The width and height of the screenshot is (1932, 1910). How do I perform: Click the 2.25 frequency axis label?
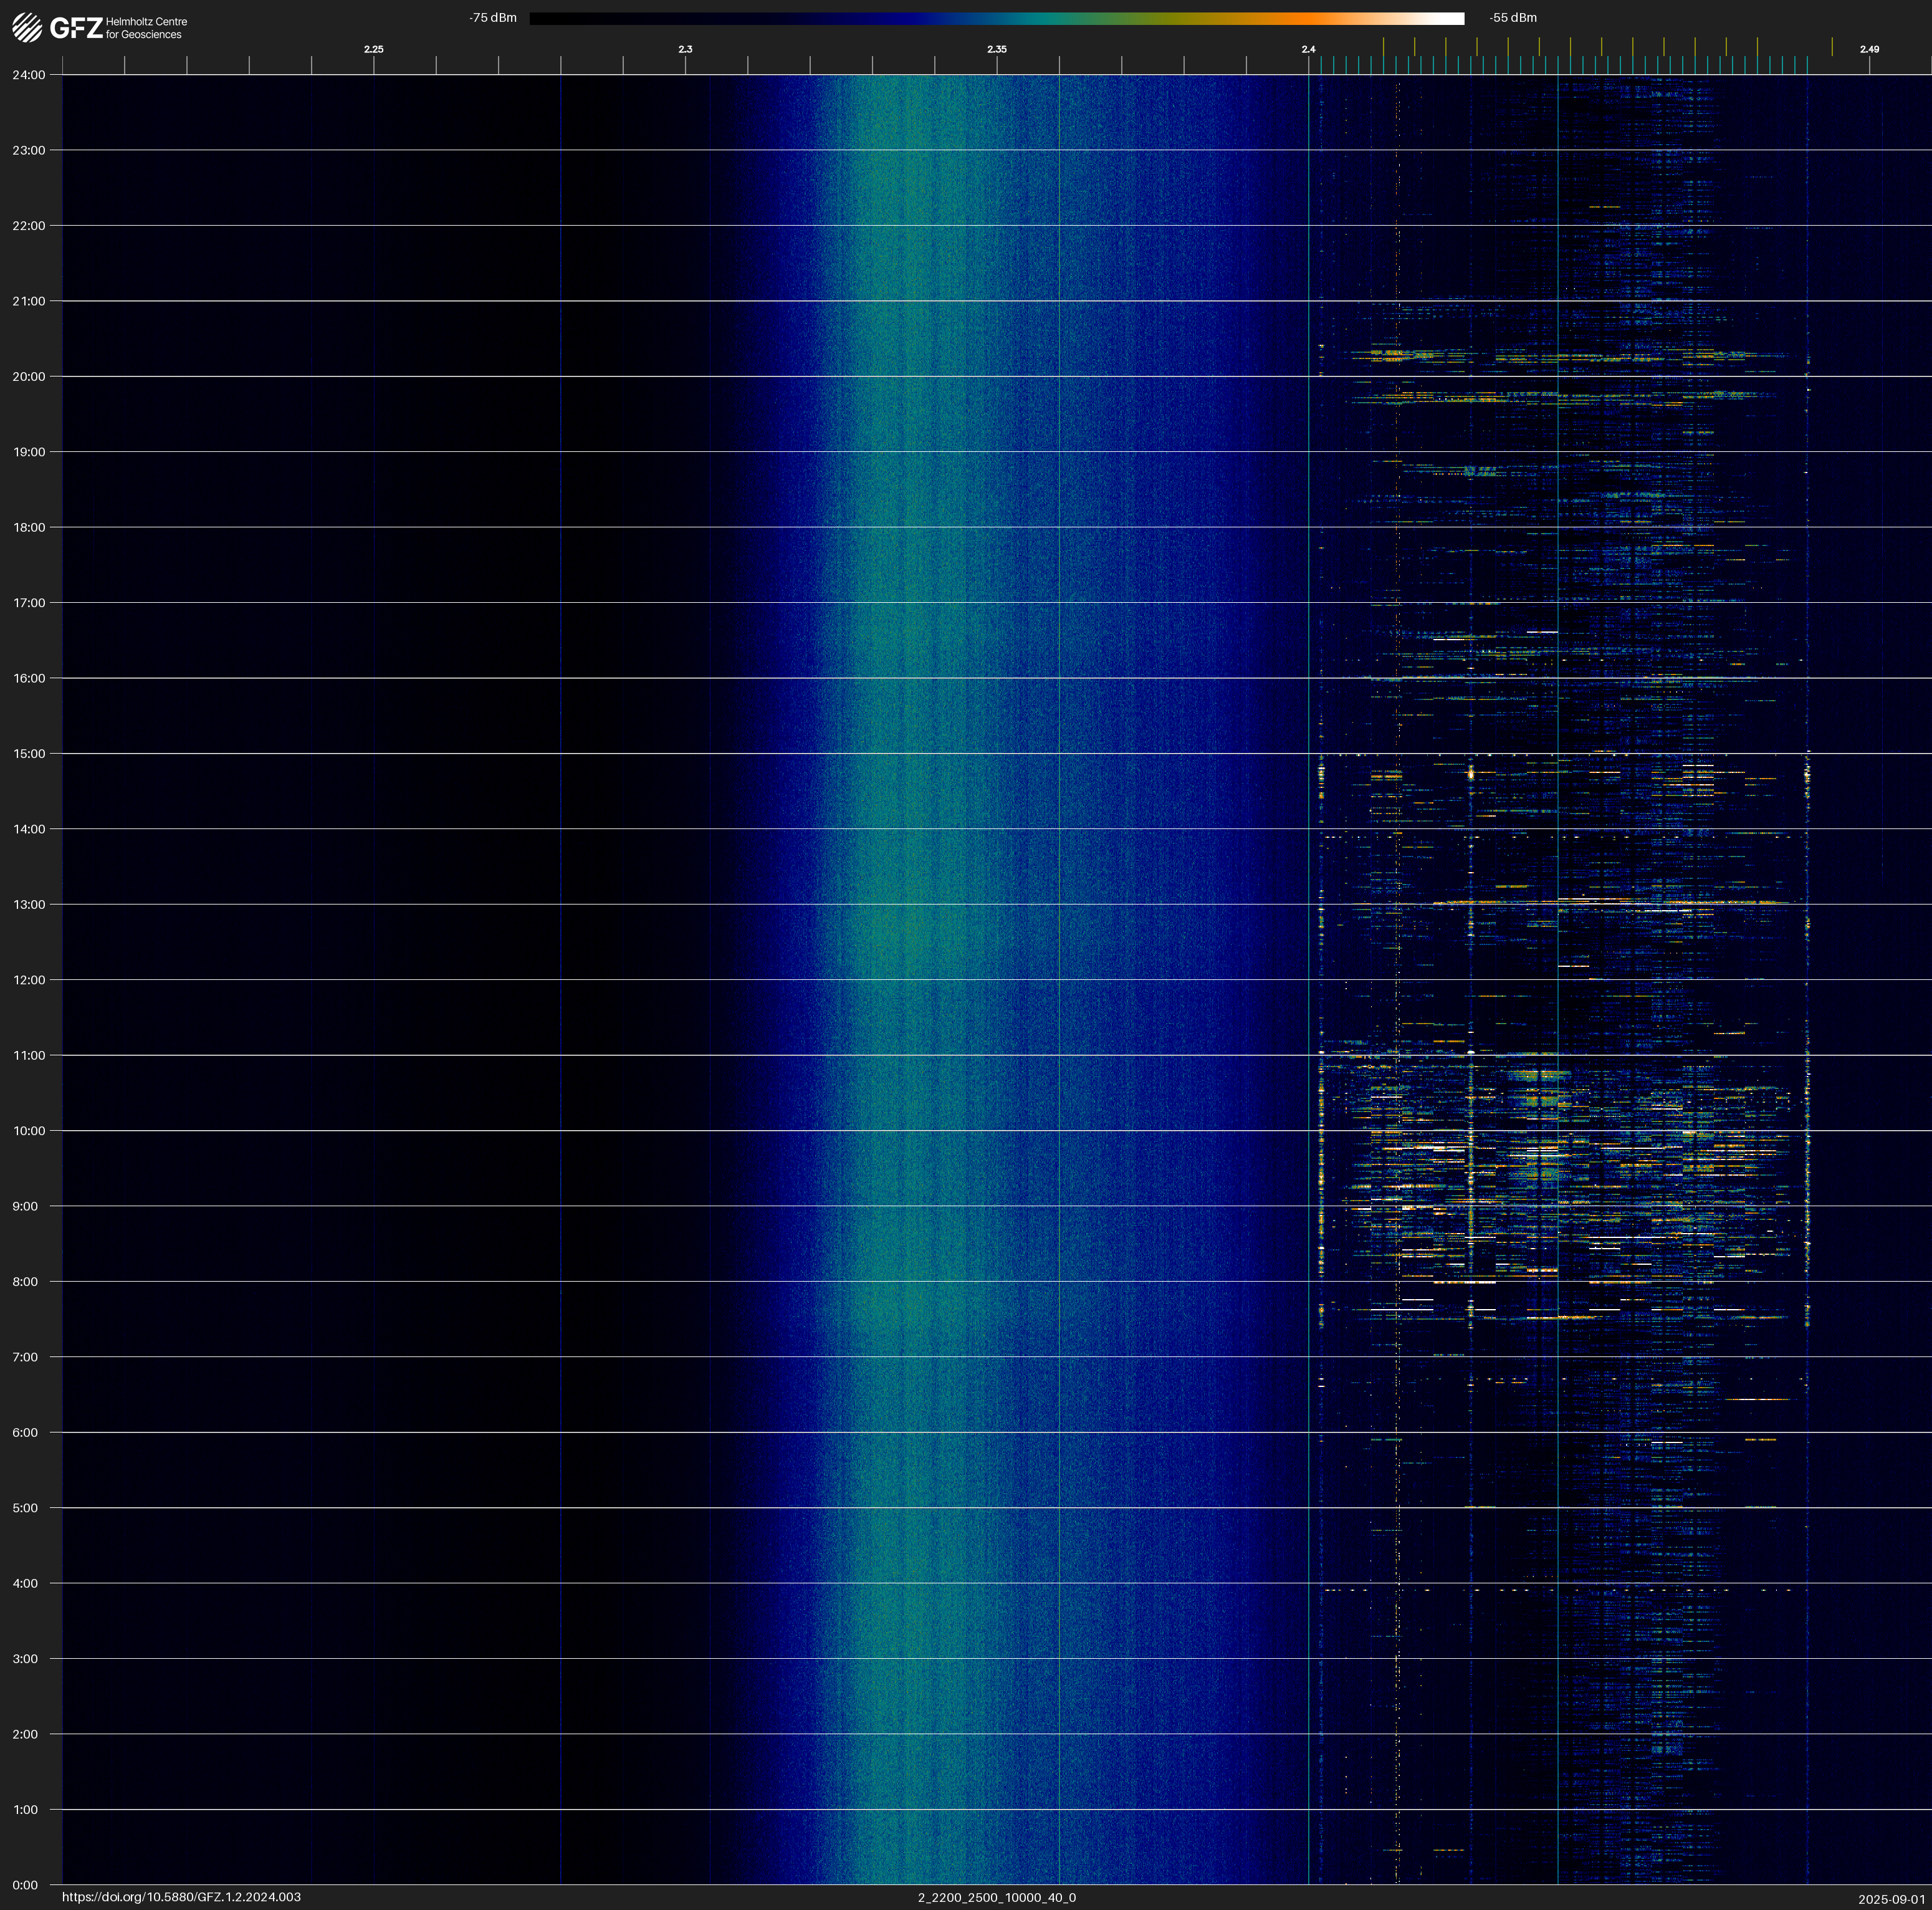(x=373, y=49)
